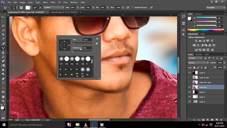227x128 pixels.
Task: Add a Curves adjustment
Action: pos(204,41)
